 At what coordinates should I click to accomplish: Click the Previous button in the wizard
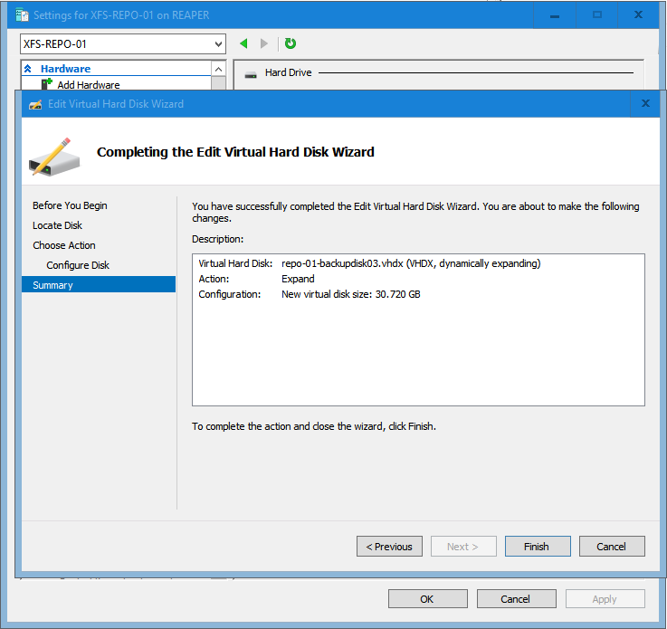[x=389, y=547]
